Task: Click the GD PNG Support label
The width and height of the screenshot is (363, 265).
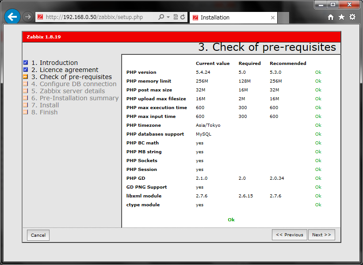Action: click(x=146, y=187)
